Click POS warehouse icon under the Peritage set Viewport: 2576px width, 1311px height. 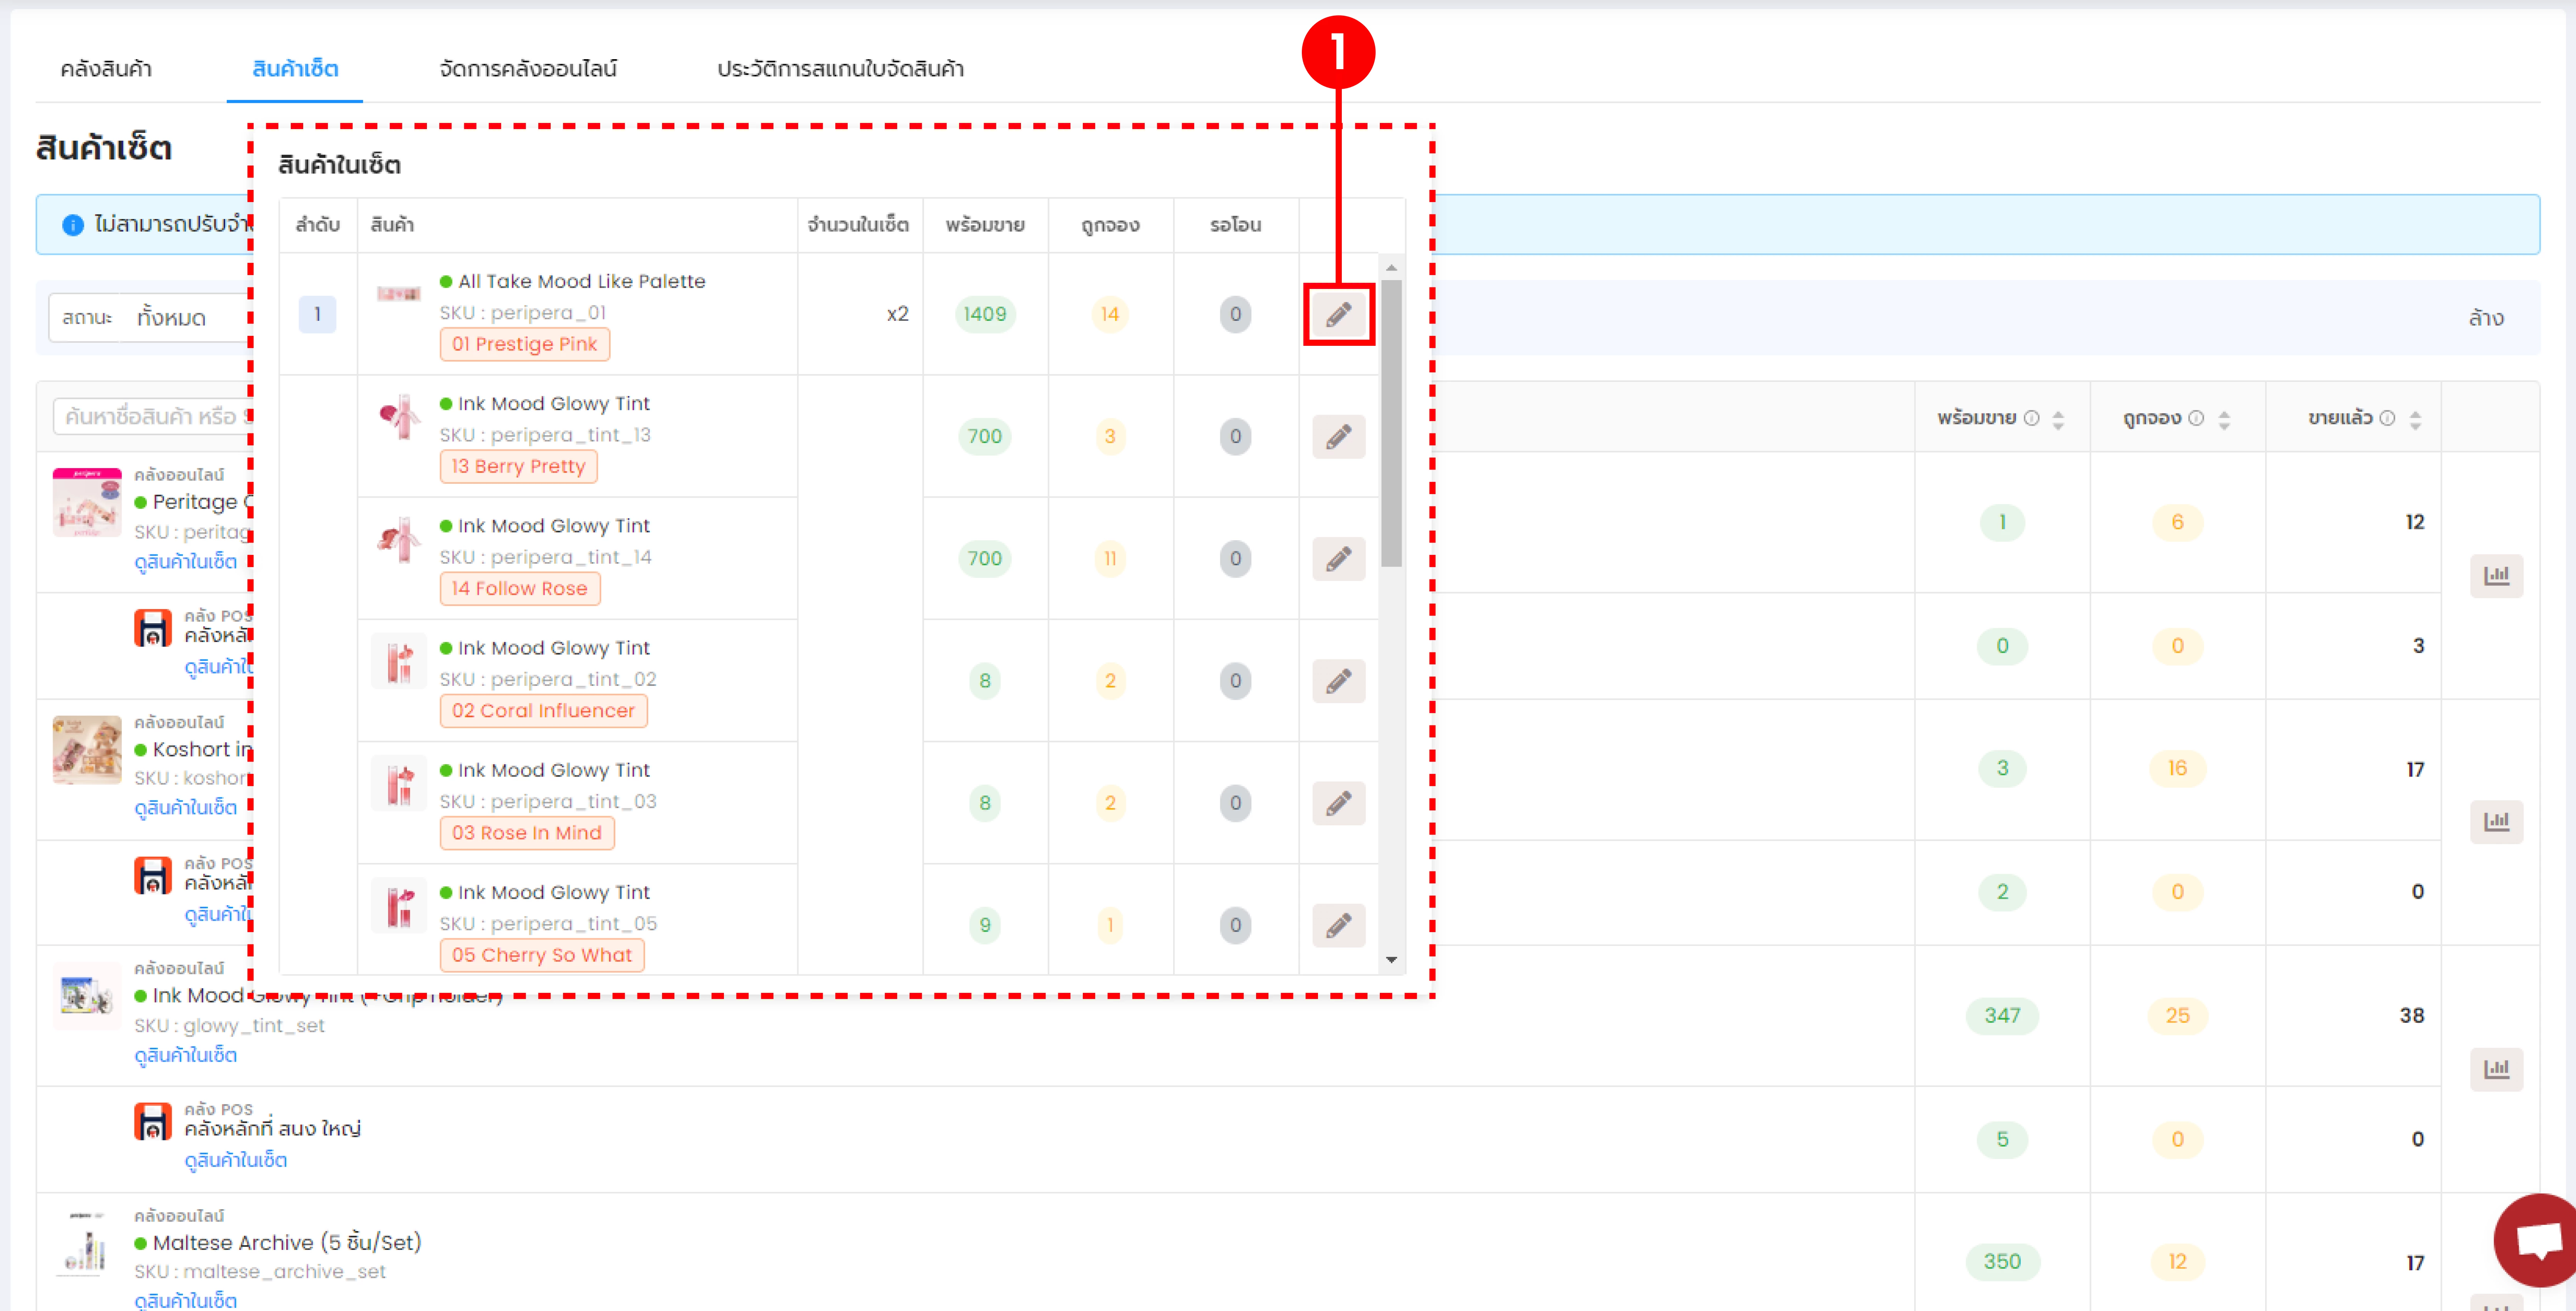[x=153, y=628]
